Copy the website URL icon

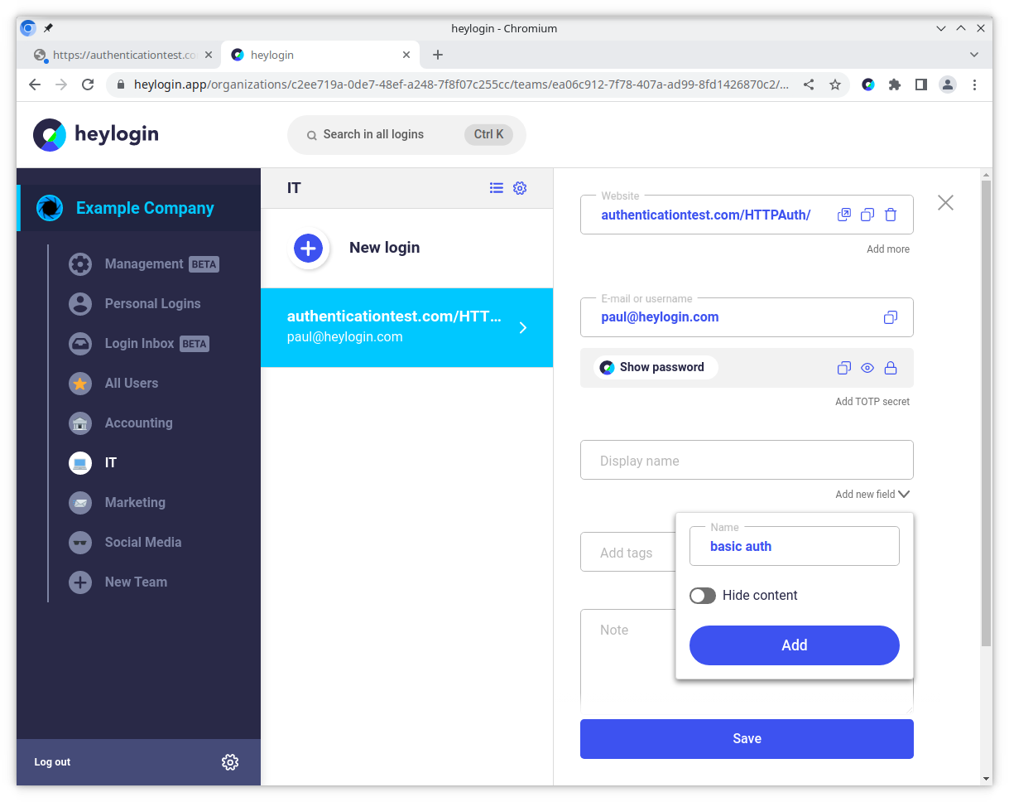867,215
